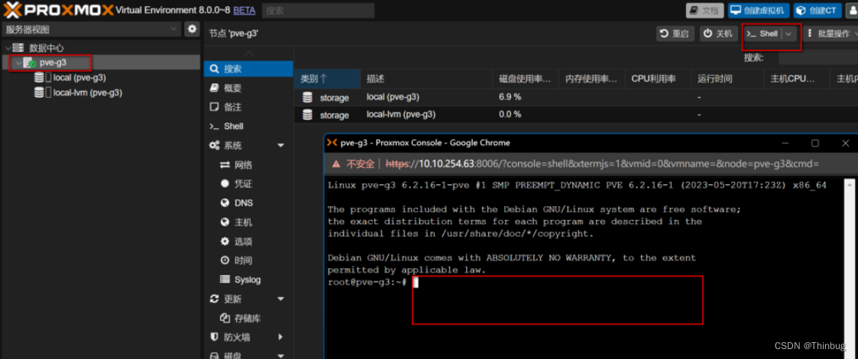
Task: Click the local-lvm (pve-g3) storage icon
Action: [41, 93]
